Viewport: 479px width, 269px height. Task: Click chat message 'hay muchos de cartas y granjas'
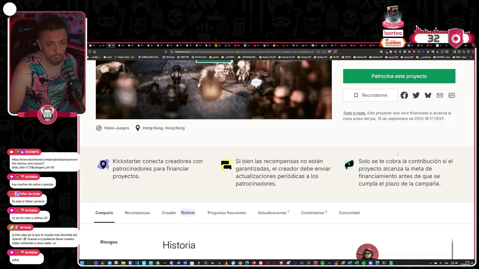[x=33, y=184]
